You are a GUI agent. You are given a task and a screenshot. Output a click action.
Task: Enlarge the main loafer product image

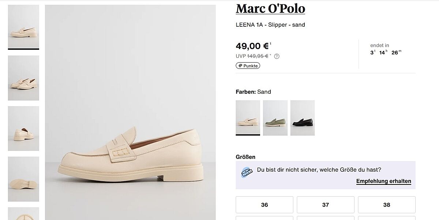pyautogui.click(x=130, y=112)
